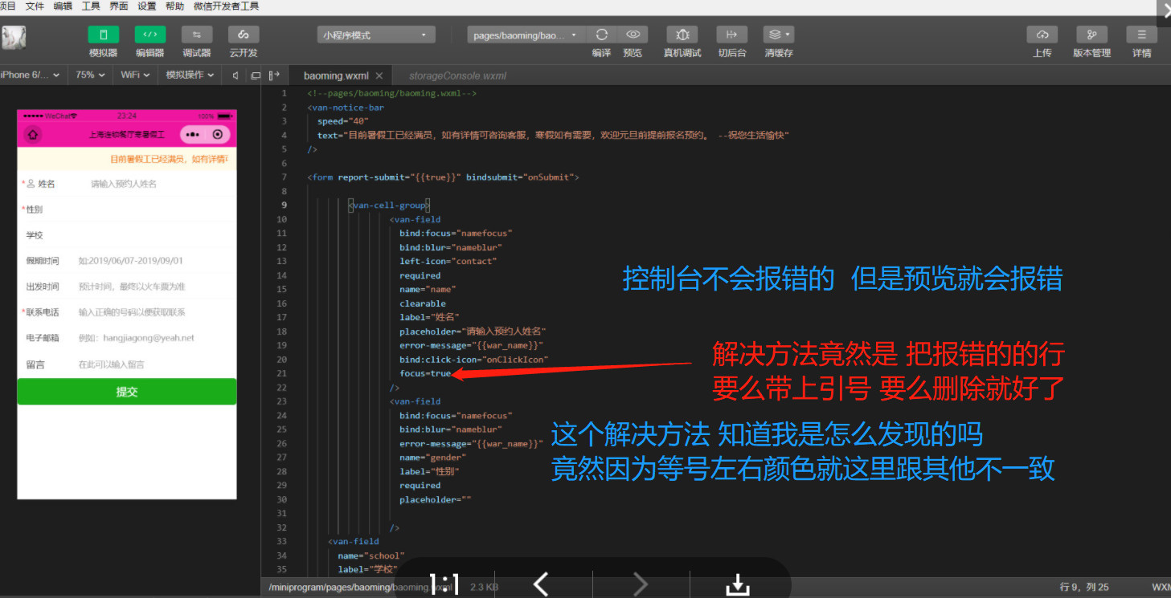Viewport: 1171px width, 598px height.
Task: Click the name="school" code line
Action: (371, 555)
